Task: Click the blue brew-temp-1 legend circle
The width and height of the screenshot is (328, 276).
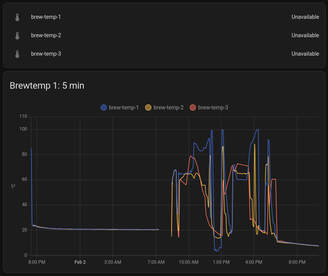Action: (x=104, y=108)
